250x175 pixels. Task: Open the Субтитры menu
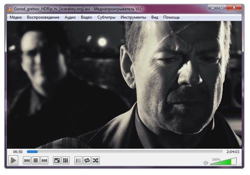[106, 17]
